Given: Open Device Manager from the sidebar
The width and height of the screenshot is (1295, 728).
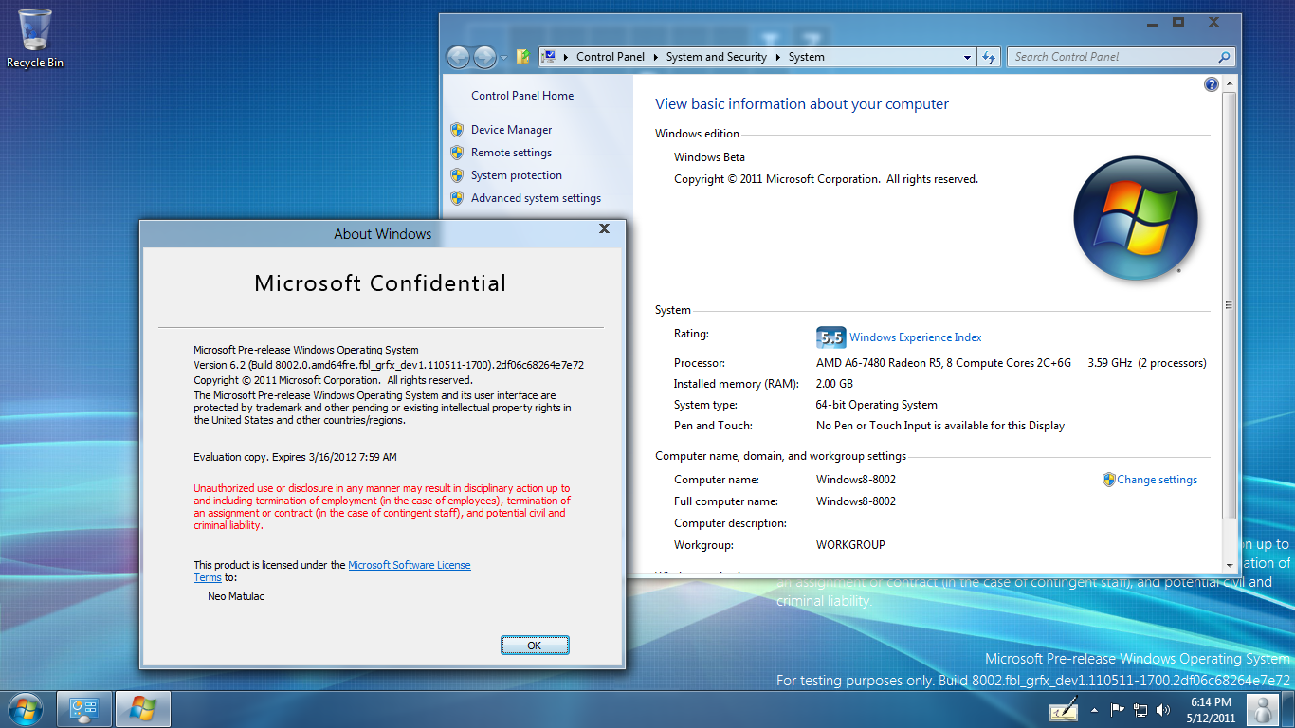Looking at the screenshot, I should 509,129.
